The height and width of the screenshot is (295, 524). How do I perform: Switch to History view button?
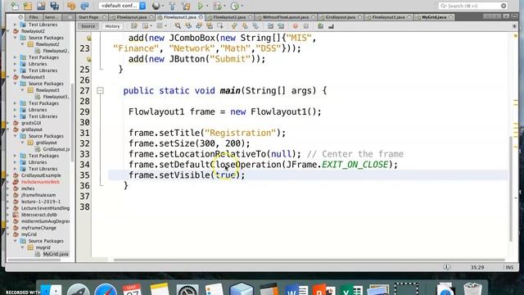click(112, 26)
